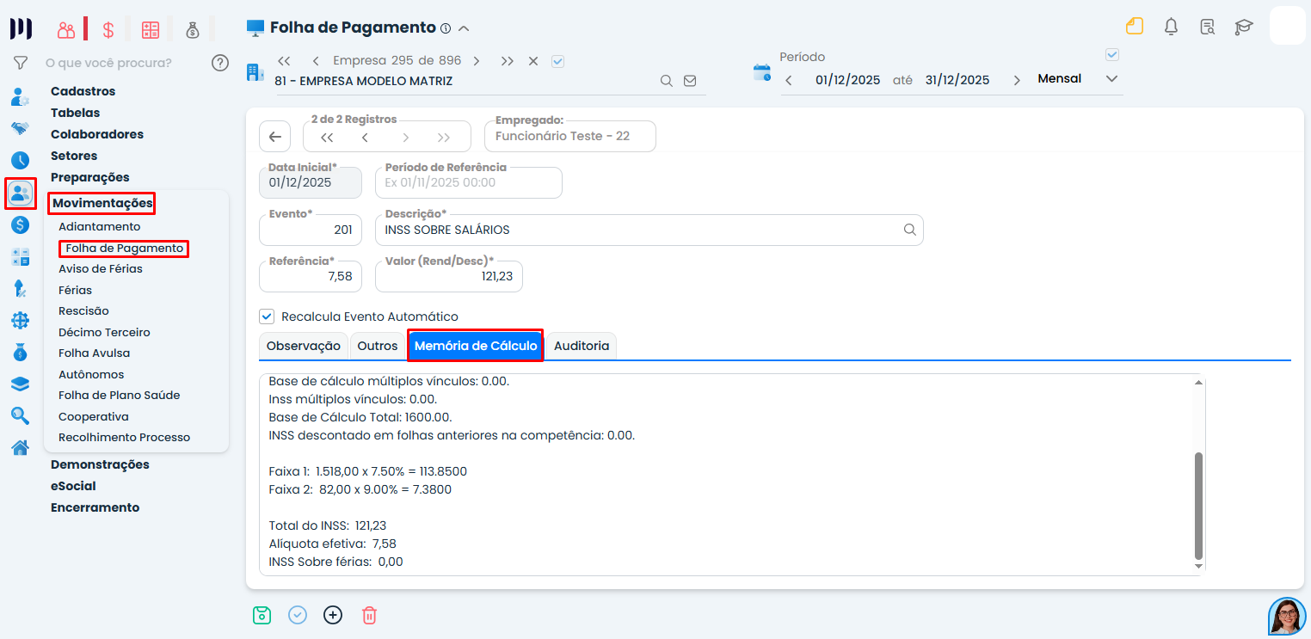Open Férias in Movimentações menu
Screen dimensions: 1311x639
[76, 290]
